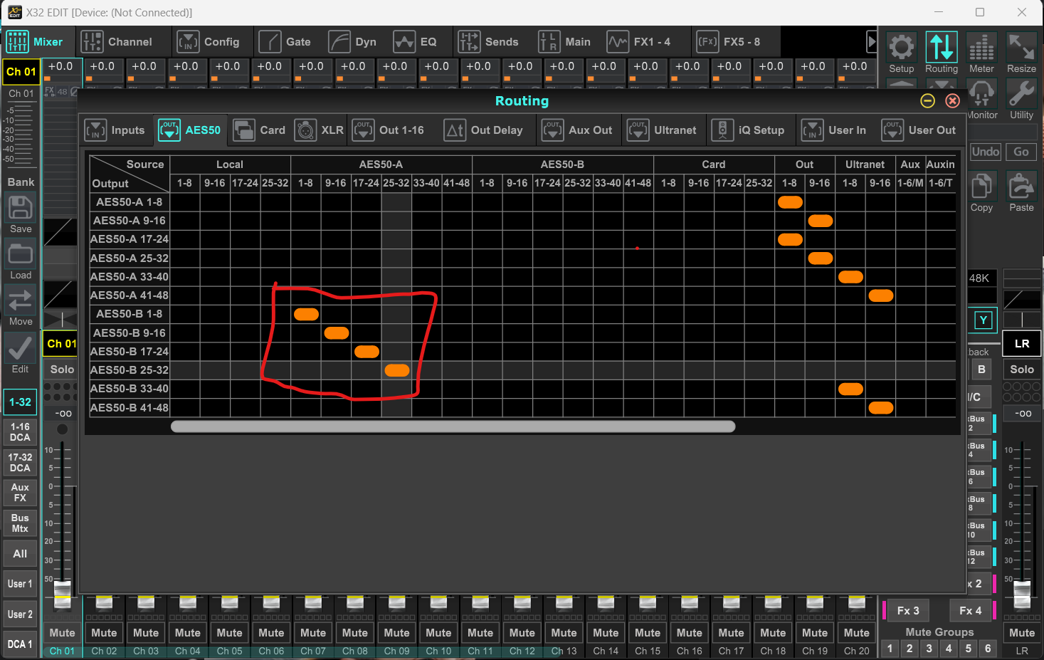Toggle AES50-B 41-48 routing to Ultranet 9-16
This screenshot has width=1044, height=660.
tap(881, 408)
